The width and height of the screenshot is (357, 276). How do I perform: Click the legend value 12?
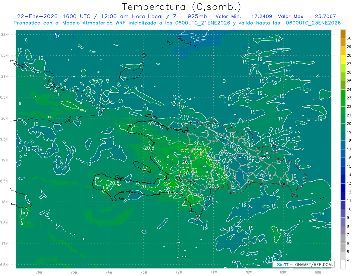click(349, 192)
